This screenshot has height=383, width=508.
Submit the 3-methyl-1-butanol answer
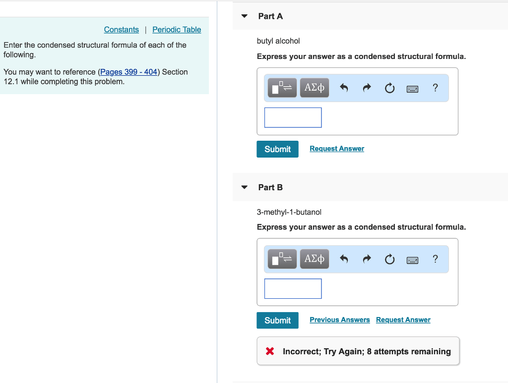coord(277,320)
